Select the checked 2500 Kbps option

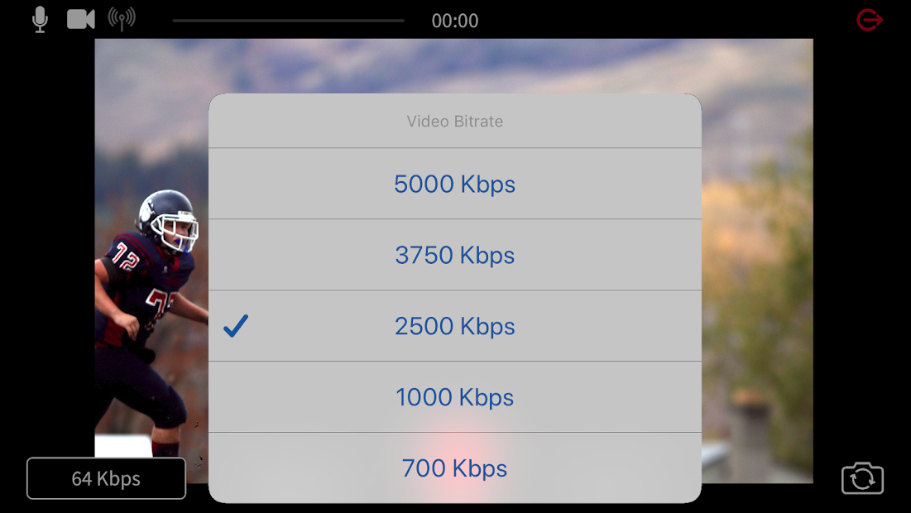[x=454, y=326]
